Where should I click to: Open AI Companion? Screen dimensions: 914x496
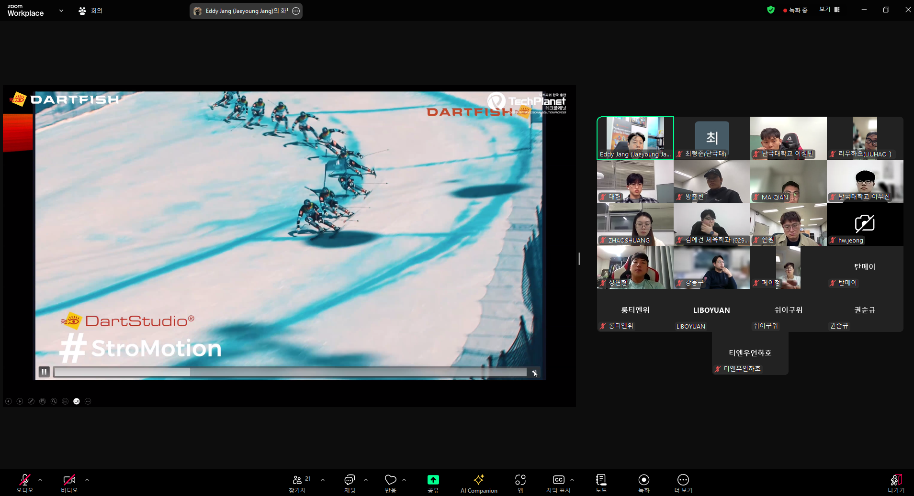[479, 483]
